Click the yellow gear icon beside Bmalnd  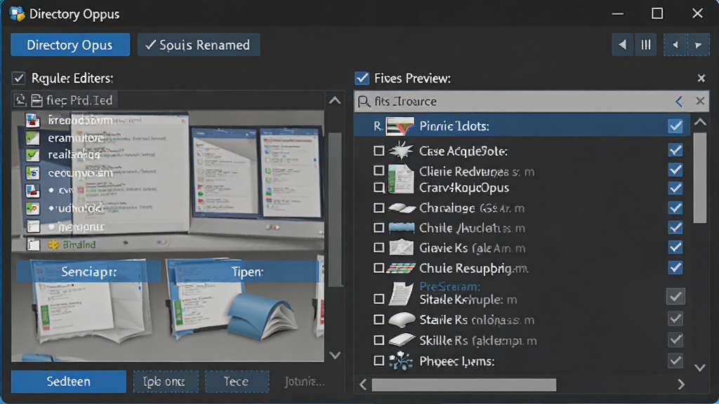pos(53,245)
